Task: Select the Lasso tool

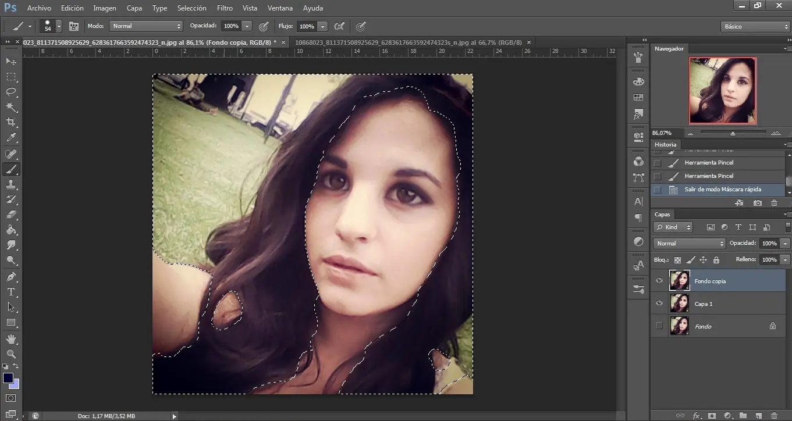Action: 11,92
